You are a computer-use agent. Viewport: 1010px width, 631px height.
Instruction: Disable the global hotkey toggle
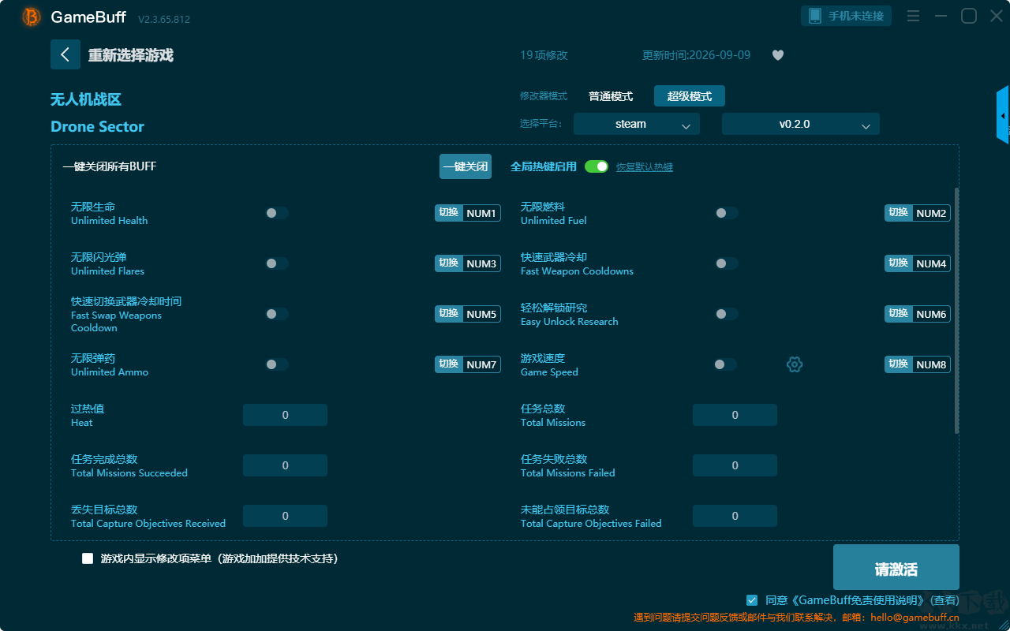click(597, 166)
